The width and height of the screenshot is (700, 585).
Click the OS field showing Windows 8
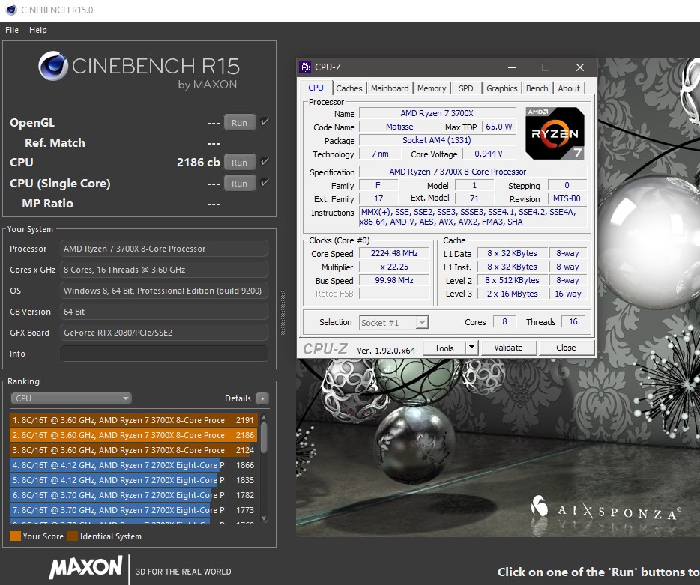coord(164,291)
